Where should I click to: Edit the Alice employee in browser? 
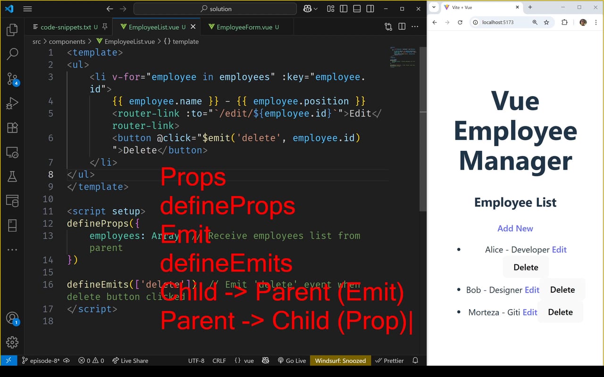[559, 250]
